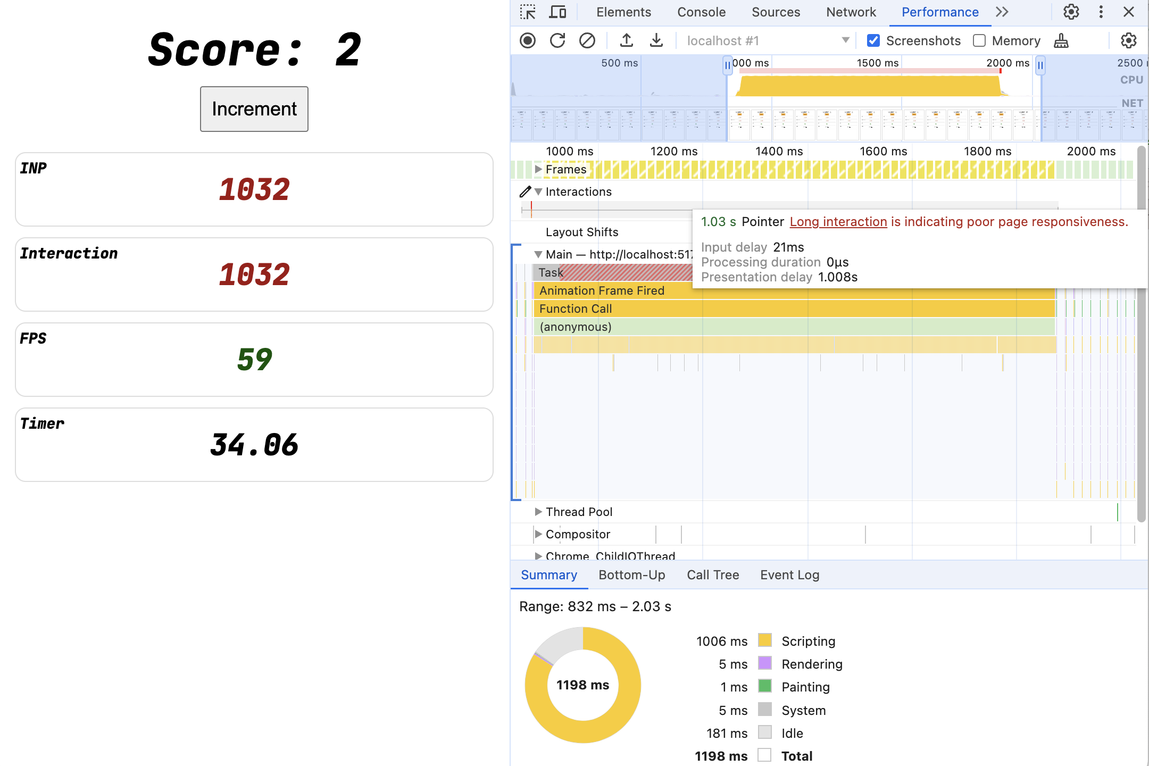Viewport: 1149px width, 766px height.
Task: Expand the Frames track row
Action: click(x=536, y=169)
